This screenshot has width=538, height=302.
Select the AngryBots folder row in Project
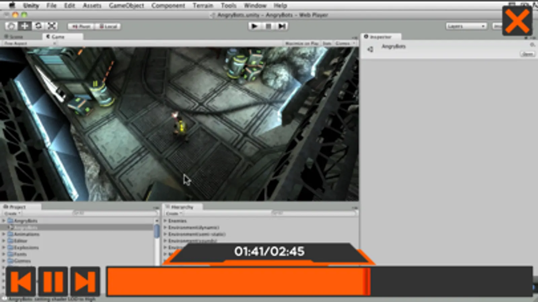tap(77, 221)
